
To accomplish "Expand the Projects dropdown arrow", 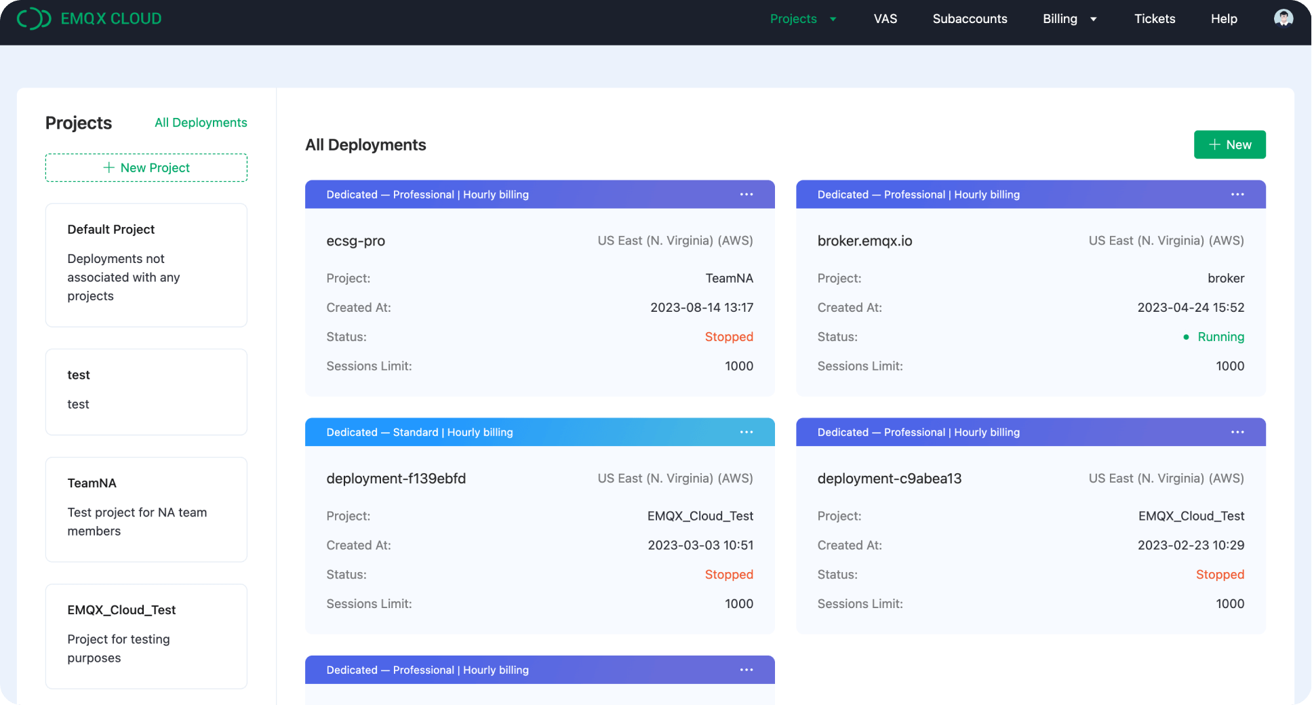I will point(833,19).
